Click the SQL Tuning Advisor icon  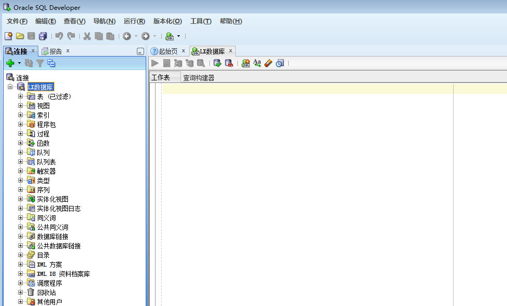(x=201, y=63)
